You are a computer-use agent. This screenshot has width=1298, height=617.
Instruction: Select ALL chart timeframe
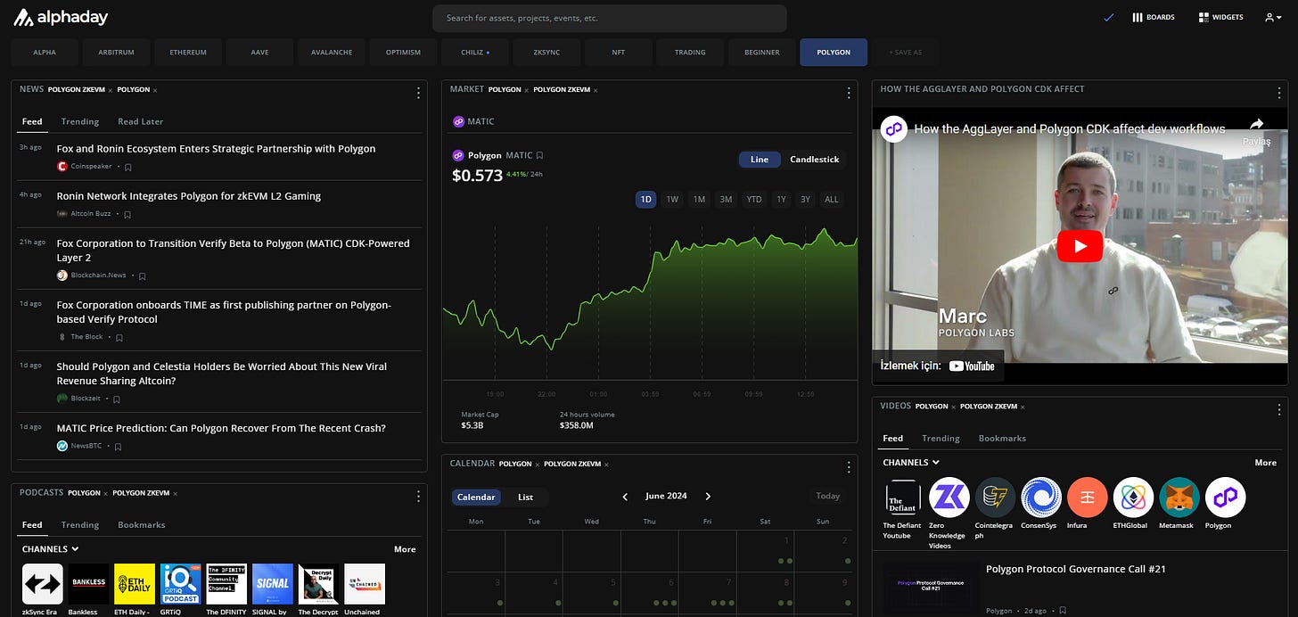832,200
